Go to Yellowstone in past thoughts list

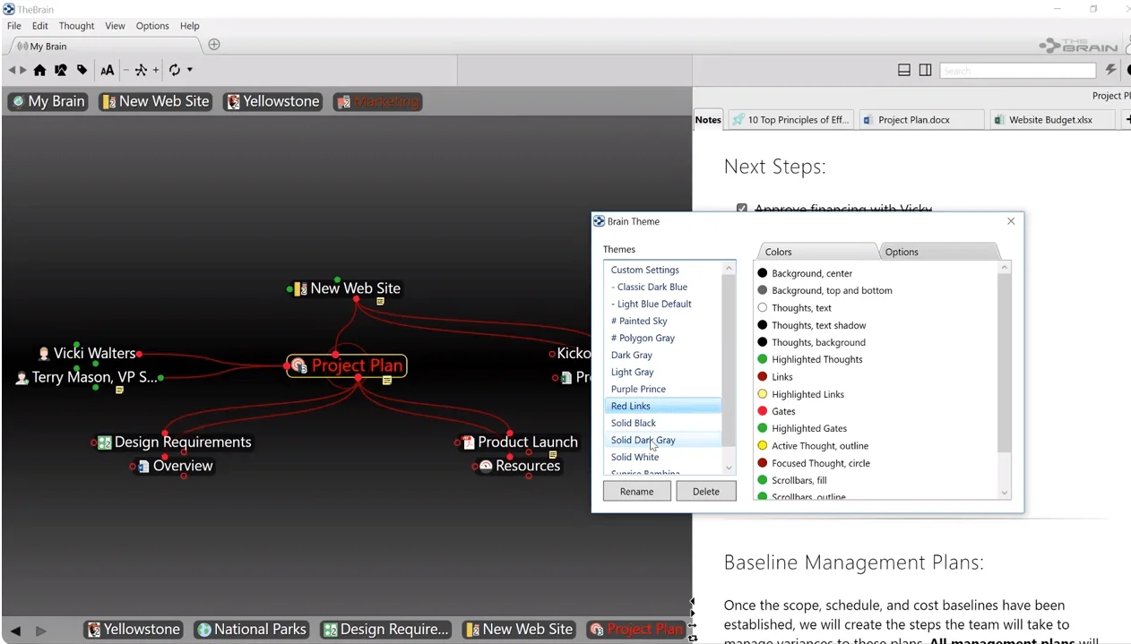(134, 630)
